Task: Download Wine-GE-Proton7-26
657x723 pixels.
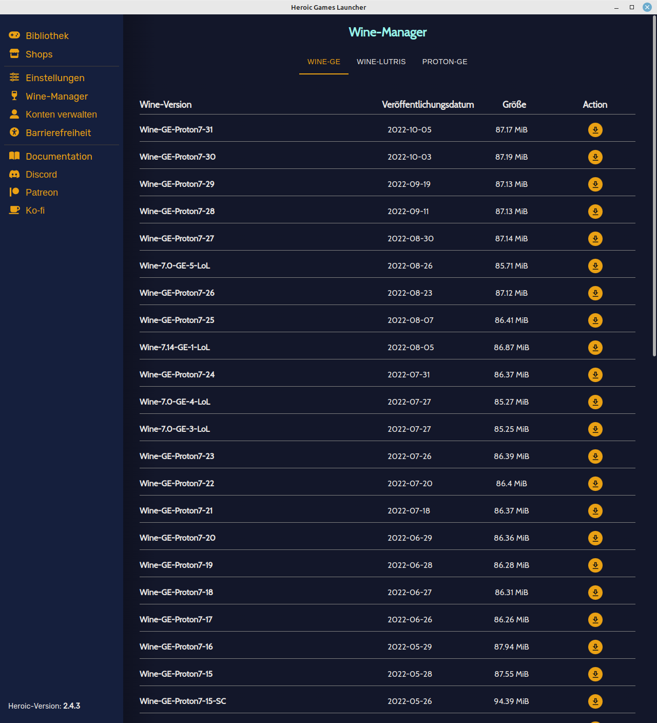Action: coord(595,293)
